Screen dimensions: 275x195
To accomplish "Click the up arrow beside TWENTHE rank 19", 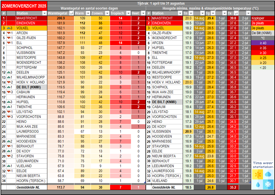I will click(x=9, y=107).
